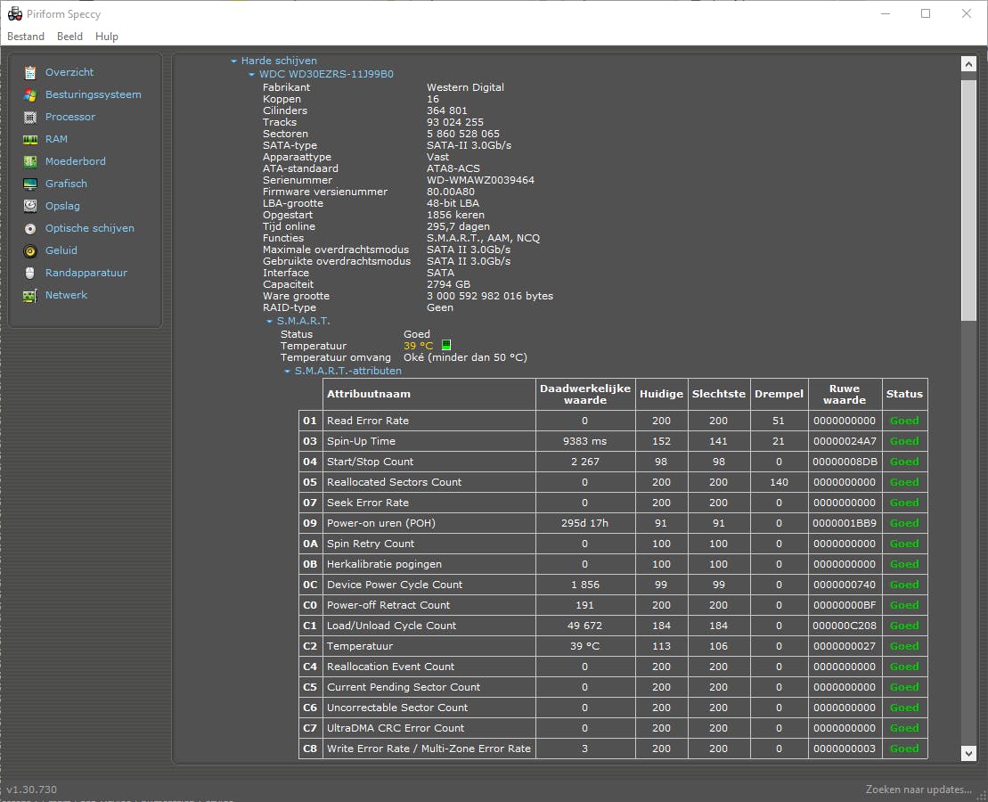Select the Randapparatuur mouse icon
This screenshot has height=802, width=988.
click(x=30, y=273)
